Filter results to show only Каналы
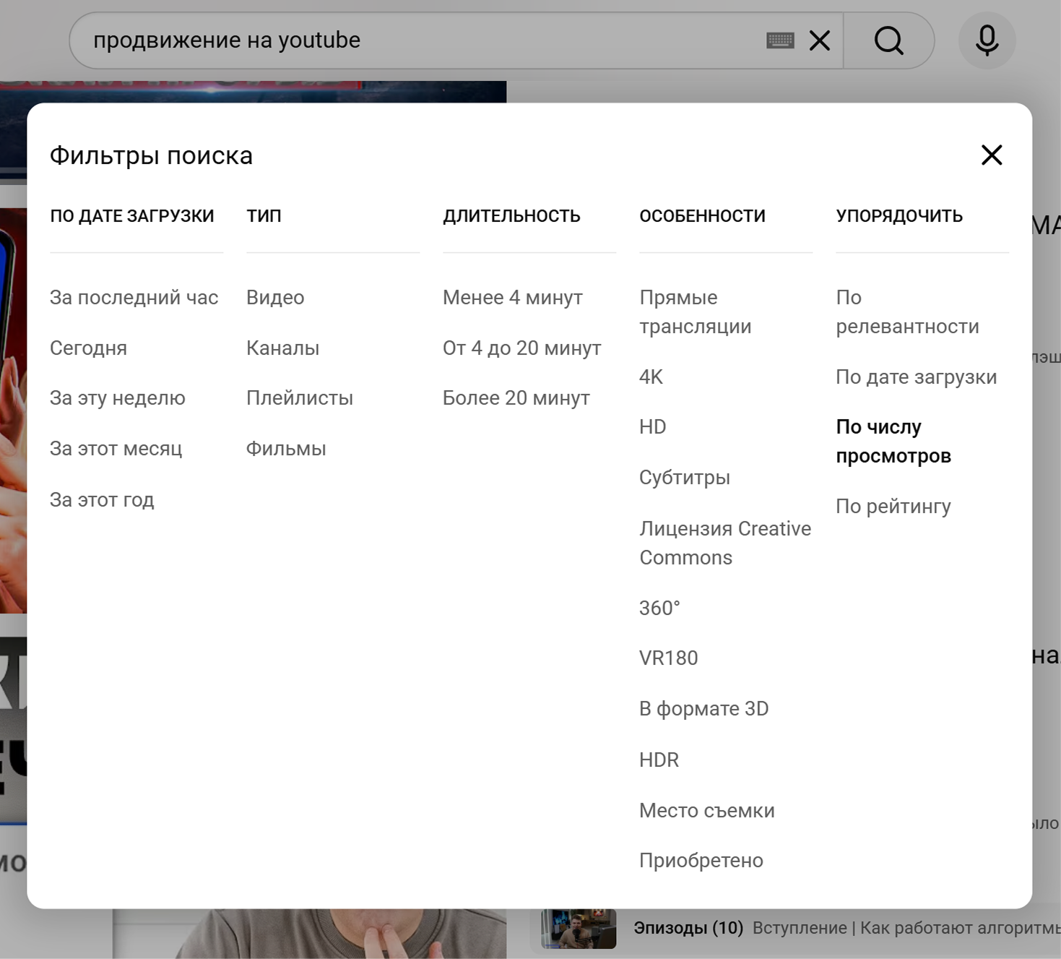The width and height of the screenshot is (1061, 959). pyautogui.click(x=282, y=348)
